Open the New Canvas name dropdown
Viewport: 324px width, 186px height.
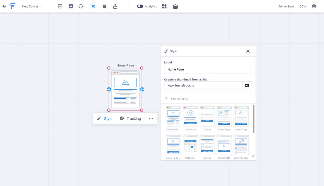click(x=32, y=6)
